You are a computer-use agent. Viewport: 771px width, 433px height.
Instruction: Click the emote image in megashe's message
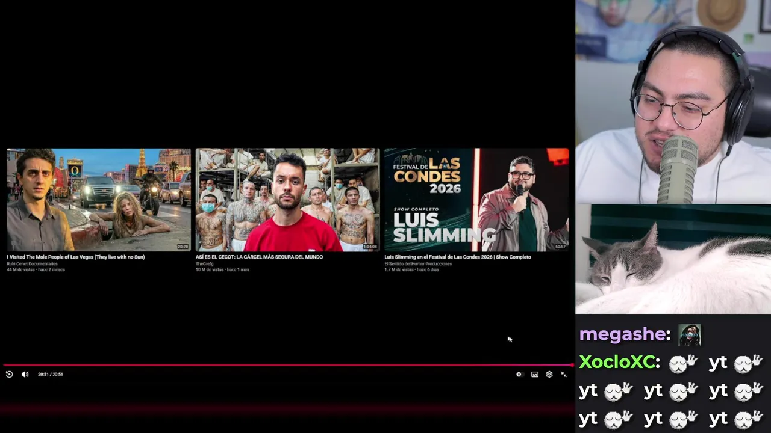tap(690, 335)
